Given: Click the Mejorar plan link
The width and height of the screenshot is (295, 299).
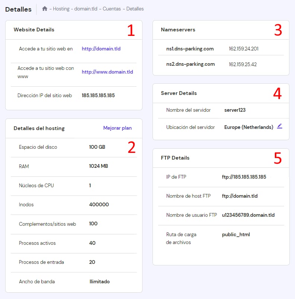Looking at the screenshot, I should point(117,128).
